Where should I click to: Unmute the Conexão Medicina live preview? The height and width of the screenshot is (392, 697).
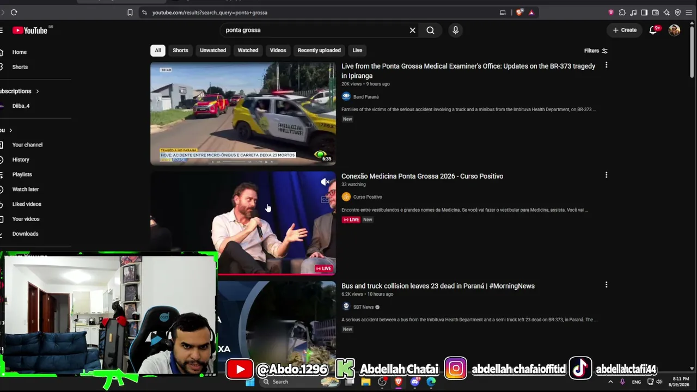tap(325, 182)
